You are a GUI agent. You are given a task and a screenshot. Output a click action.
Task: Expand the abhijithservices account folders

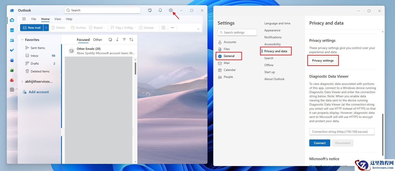pyautogui.click(x=22, y=81)
